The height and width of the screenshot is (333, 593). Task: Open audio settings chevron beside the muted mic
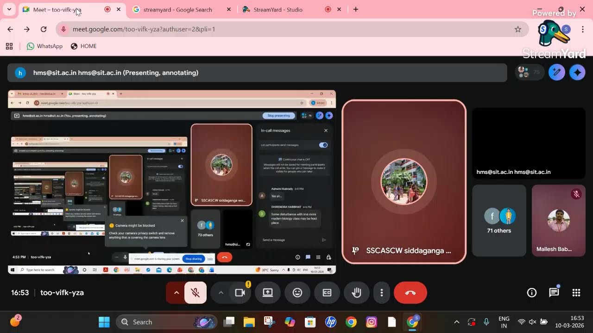pyautogui.click(x=176, y=293)
